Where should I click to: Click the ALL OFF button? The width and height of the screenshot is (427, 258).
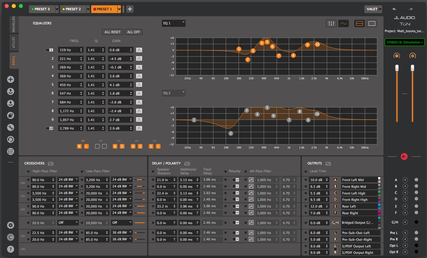[x=134, y=32]
